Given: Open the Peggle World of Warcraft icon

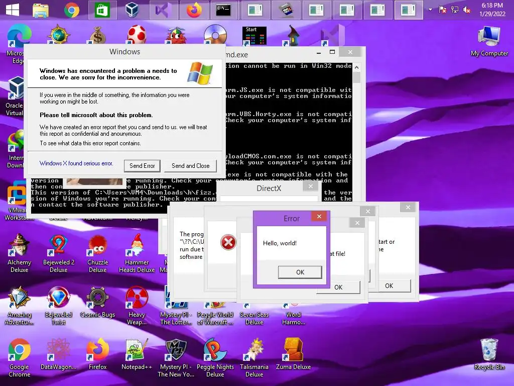Looking at the screenshot, I should pos(215,315).
